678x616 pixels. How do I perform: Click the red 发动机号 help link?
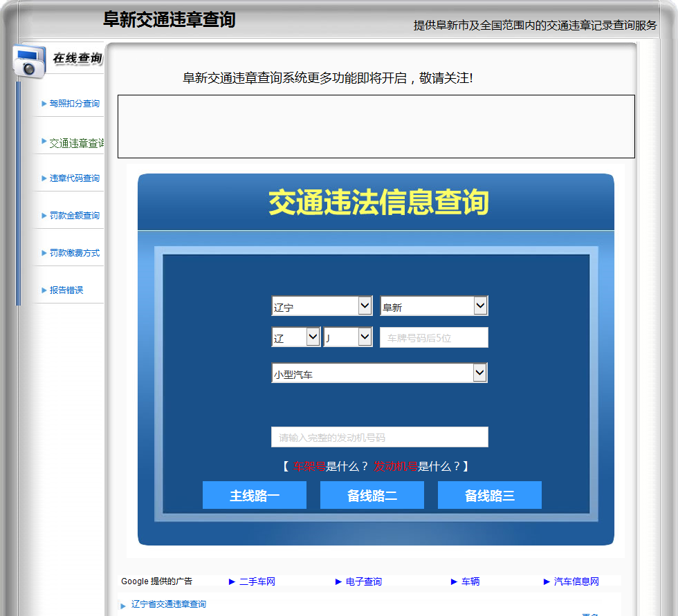click(x=395, y=467)
